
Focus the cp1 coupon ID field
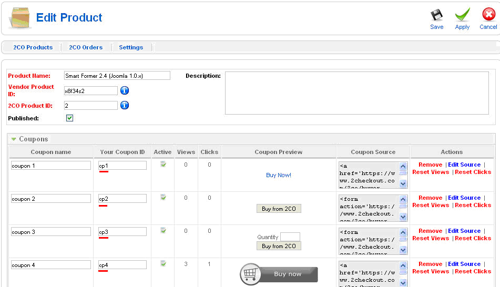click(x=123, y=166)
